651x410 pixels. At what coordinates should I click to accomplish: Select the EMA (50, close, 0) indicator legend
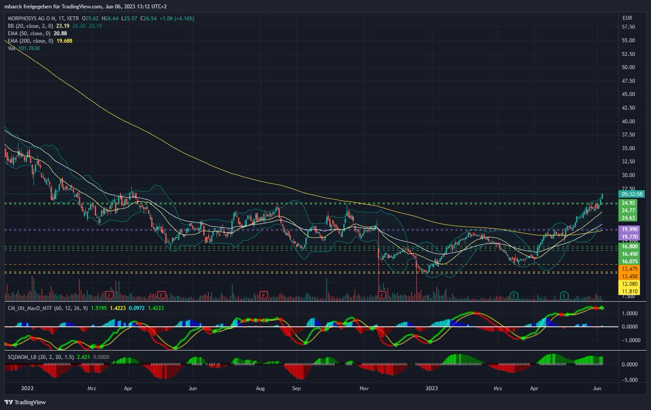click(x=29, y=33)
